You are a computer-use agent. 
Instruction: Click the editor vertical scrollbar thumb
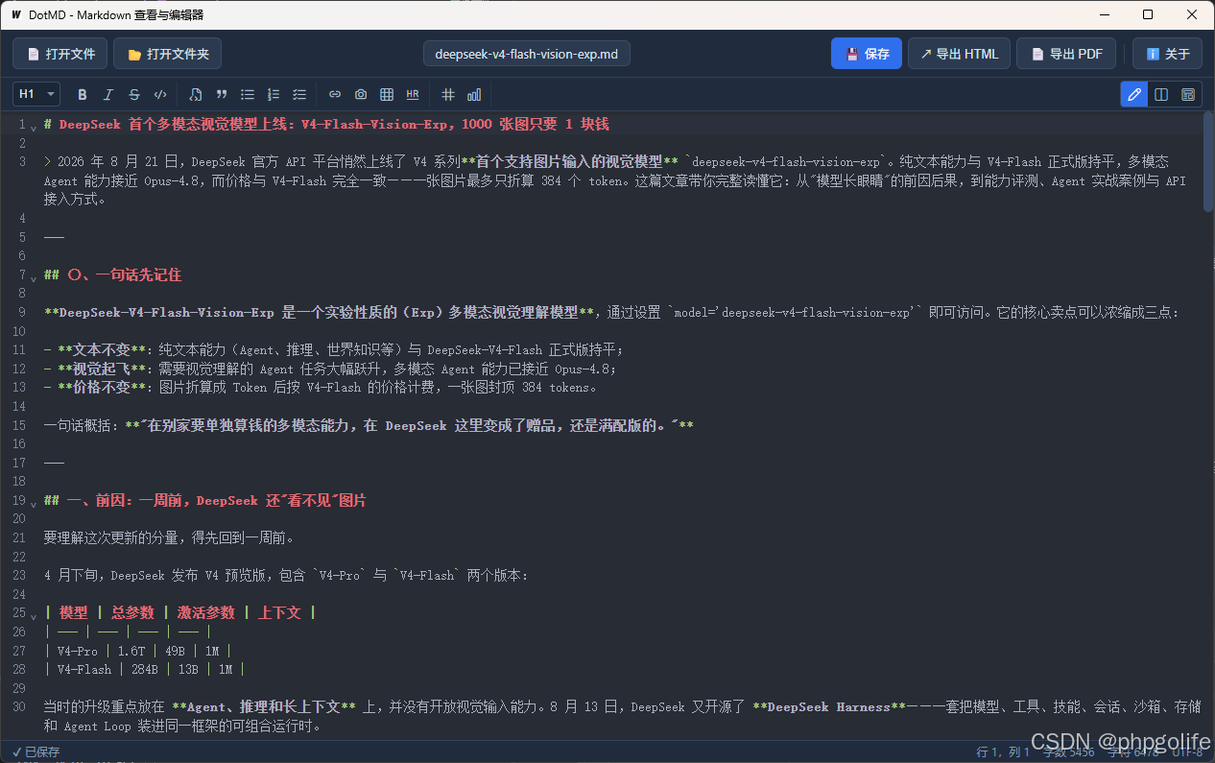pos(1208,161)
